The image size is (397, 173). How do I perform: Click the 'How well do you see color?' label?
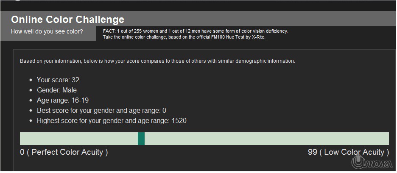[47, 32]
